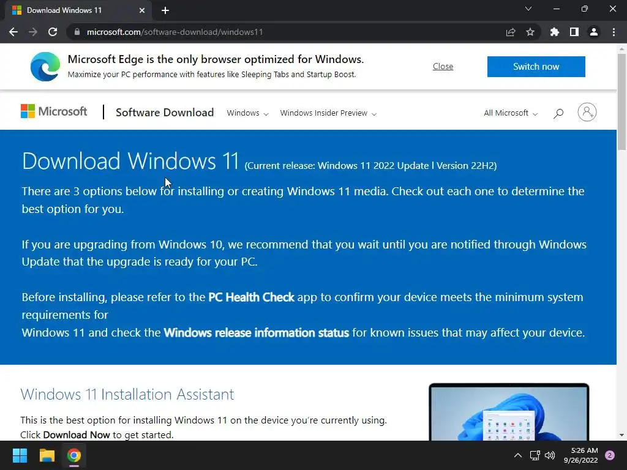
Task: Open the PC Health Check link
Action: pyautogui.click(x=251, y=297)
